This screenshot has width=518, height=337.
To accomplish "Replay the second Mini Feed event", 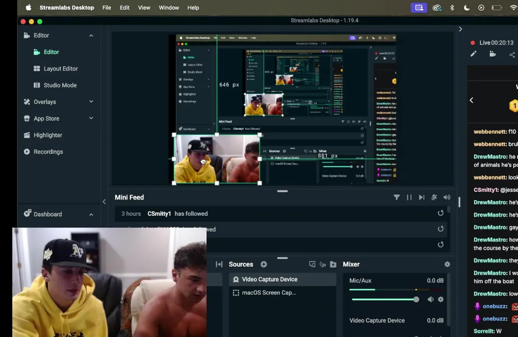I will pyautogui.click(x=440, y=229).
